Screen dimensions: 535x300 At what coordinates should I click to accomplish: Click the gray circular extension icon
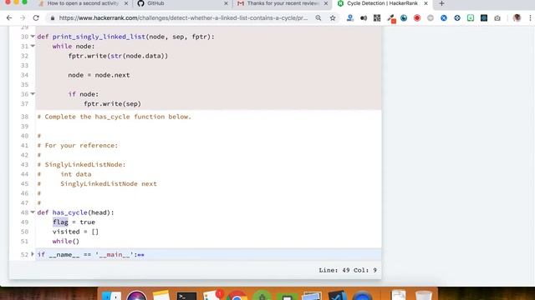(x=431, y=18)
